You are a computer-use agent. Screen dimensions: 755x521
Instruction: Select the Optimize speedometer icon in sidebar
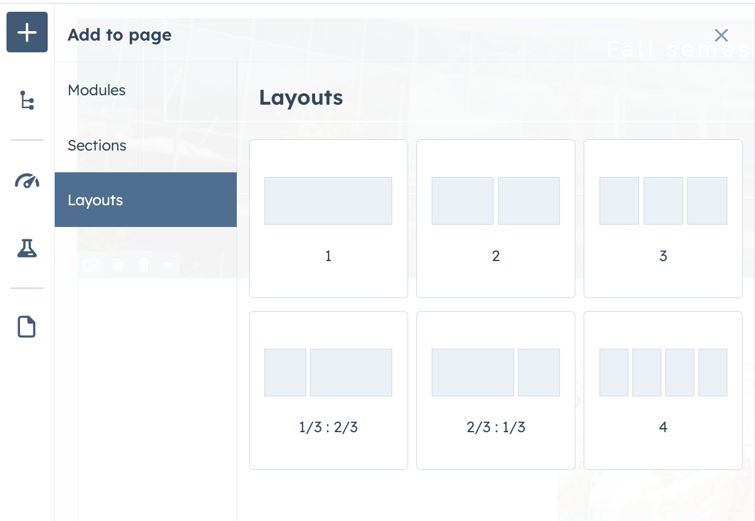pyautogui.click(x=27, y=181)
